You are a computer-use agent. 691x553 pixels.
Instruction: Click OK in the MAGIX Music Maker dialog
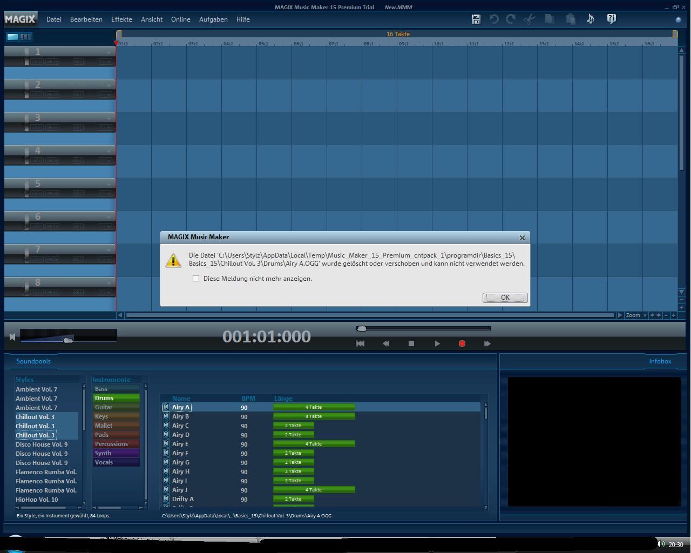pos(505,298)
